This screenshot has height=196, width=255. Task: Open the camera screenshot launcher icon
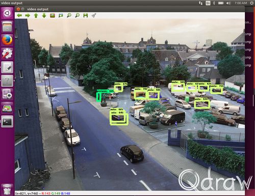point(7,94)
